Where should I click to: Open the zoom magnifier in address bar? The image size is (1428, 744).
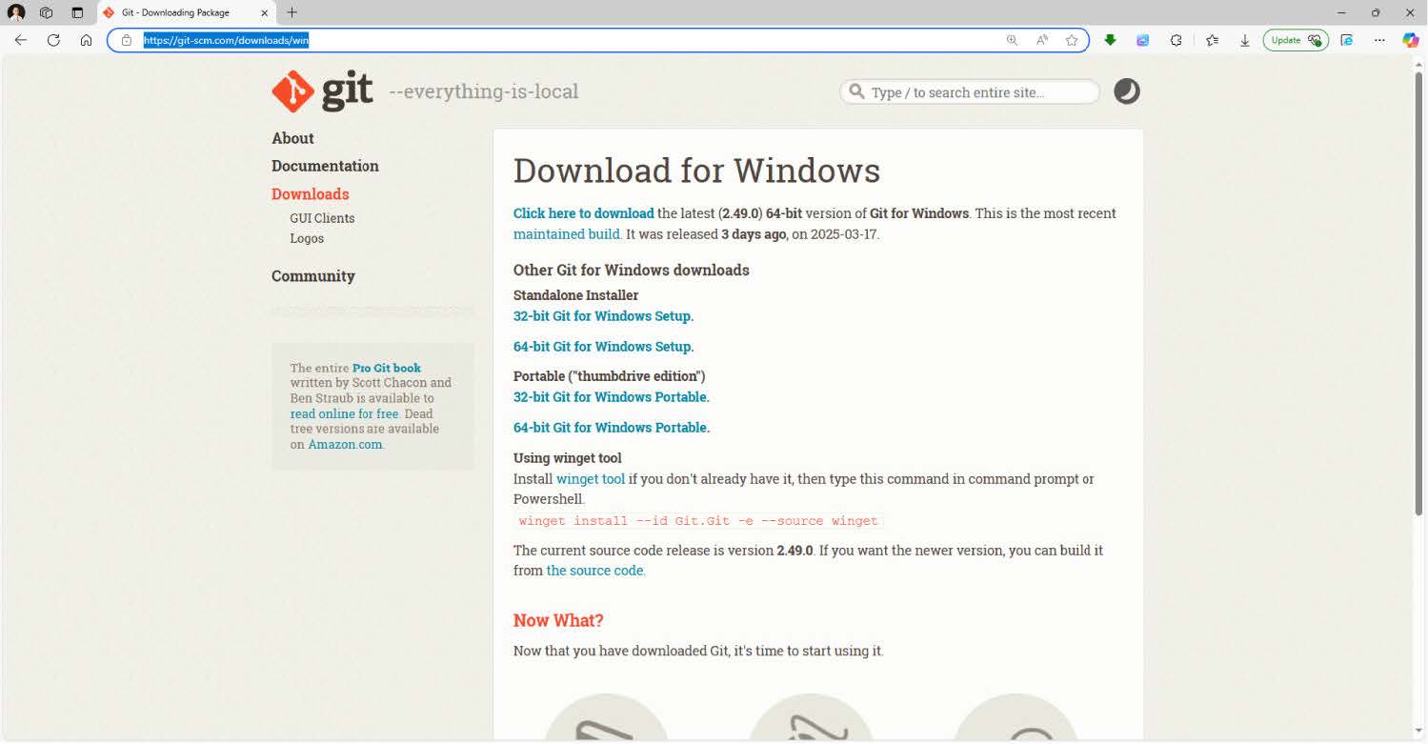pyautogui.click(x=1012, y=40)
